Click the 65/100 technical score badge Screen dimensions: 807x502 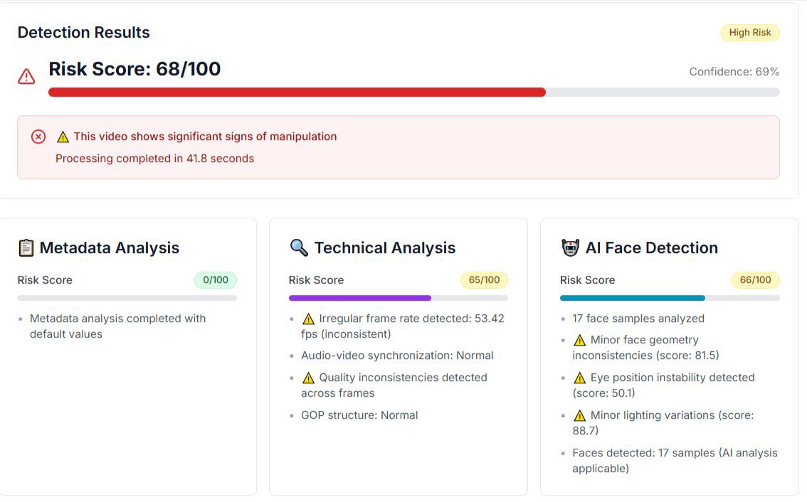tap(484, 280)
